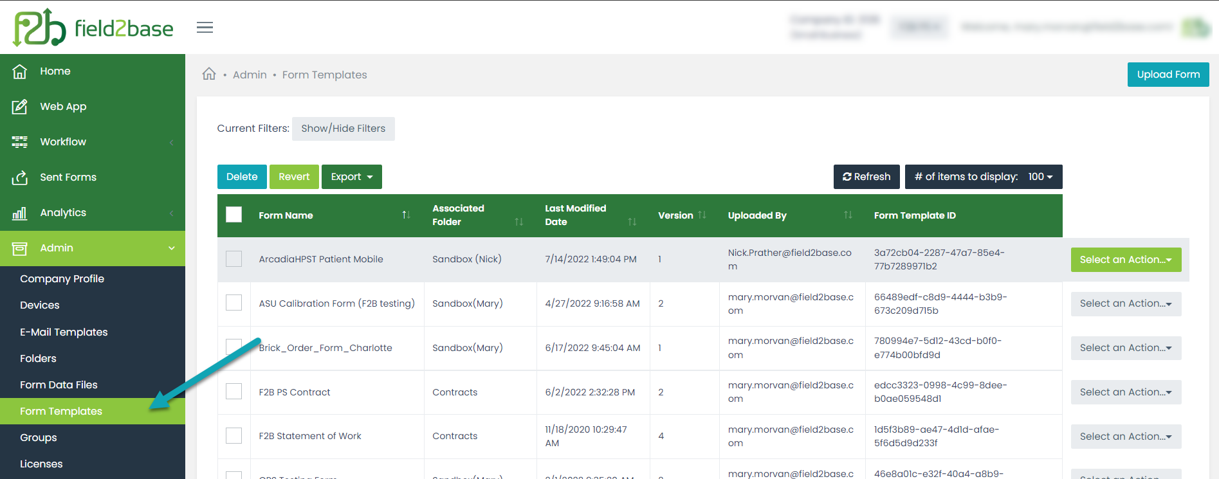Click the Form Template ID column header
This screenshot has width=1219, height=479.
(x=915, y=215)
